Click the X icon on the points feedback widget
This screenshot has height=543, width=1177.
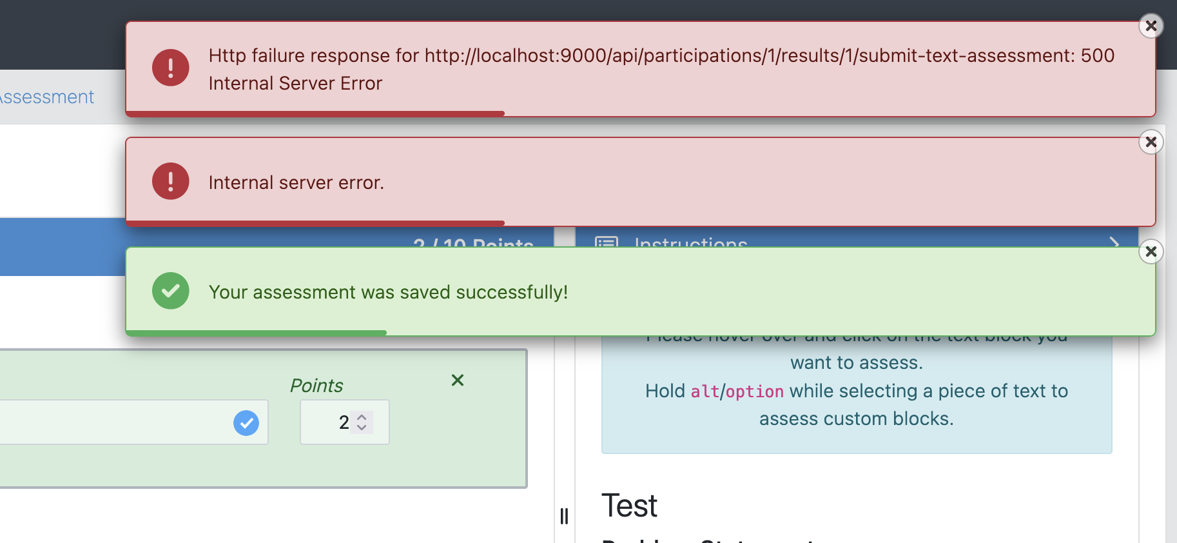(x=458, y=380)
